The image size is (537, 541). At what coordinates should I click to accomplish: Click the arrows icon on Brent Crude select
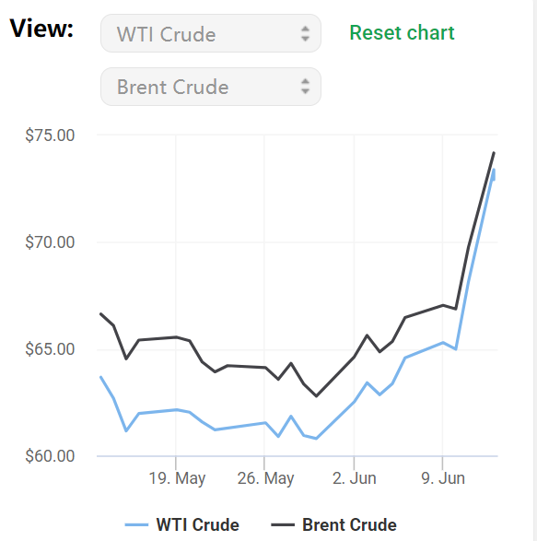(305, 87)
